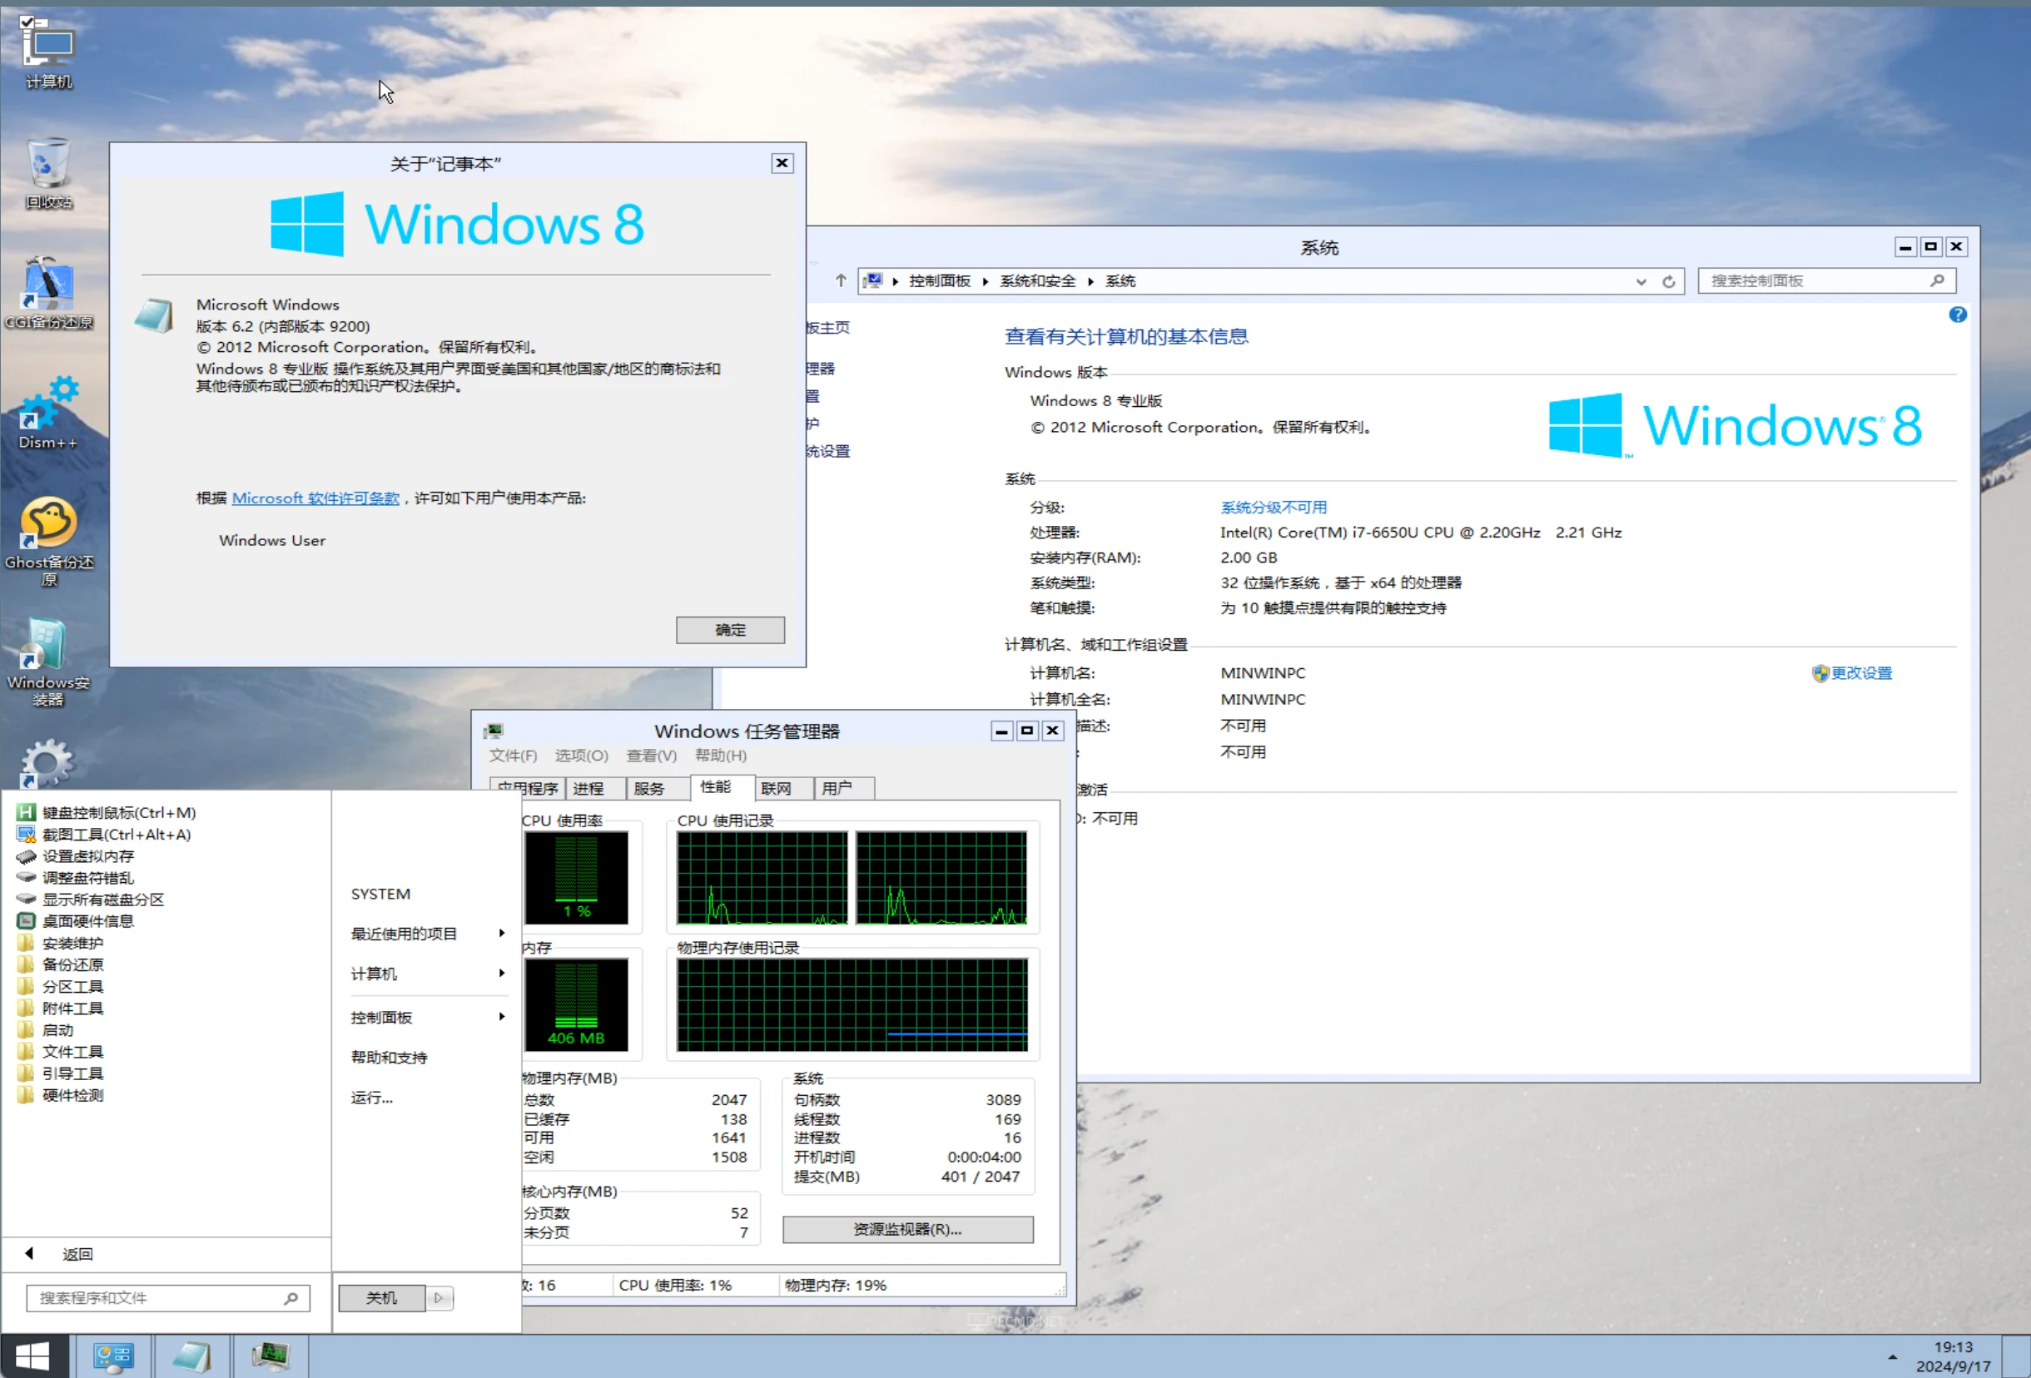Open the 计算机 desktop icon
The height and width of the screenshot is (1378, 2031).
tap(49, 52)
